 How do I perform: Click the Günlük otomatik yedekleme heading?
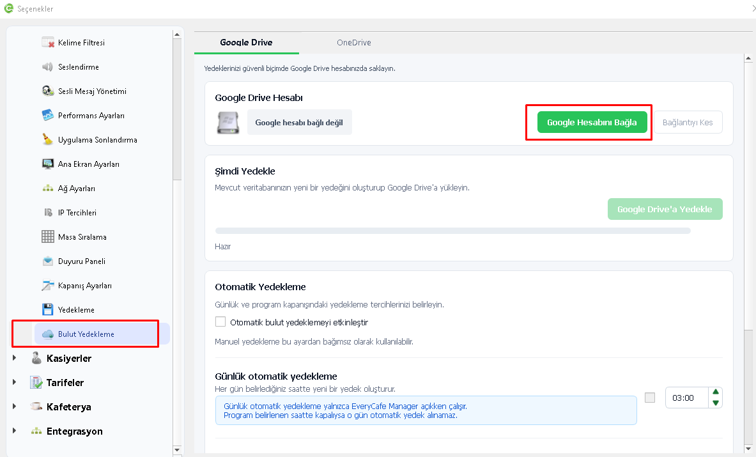pos(276,376)
